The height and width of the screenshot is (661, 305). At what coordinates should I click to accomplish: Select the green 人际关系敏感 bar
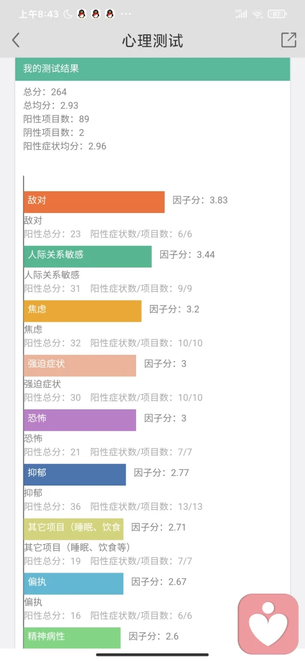tap(88, 256)
